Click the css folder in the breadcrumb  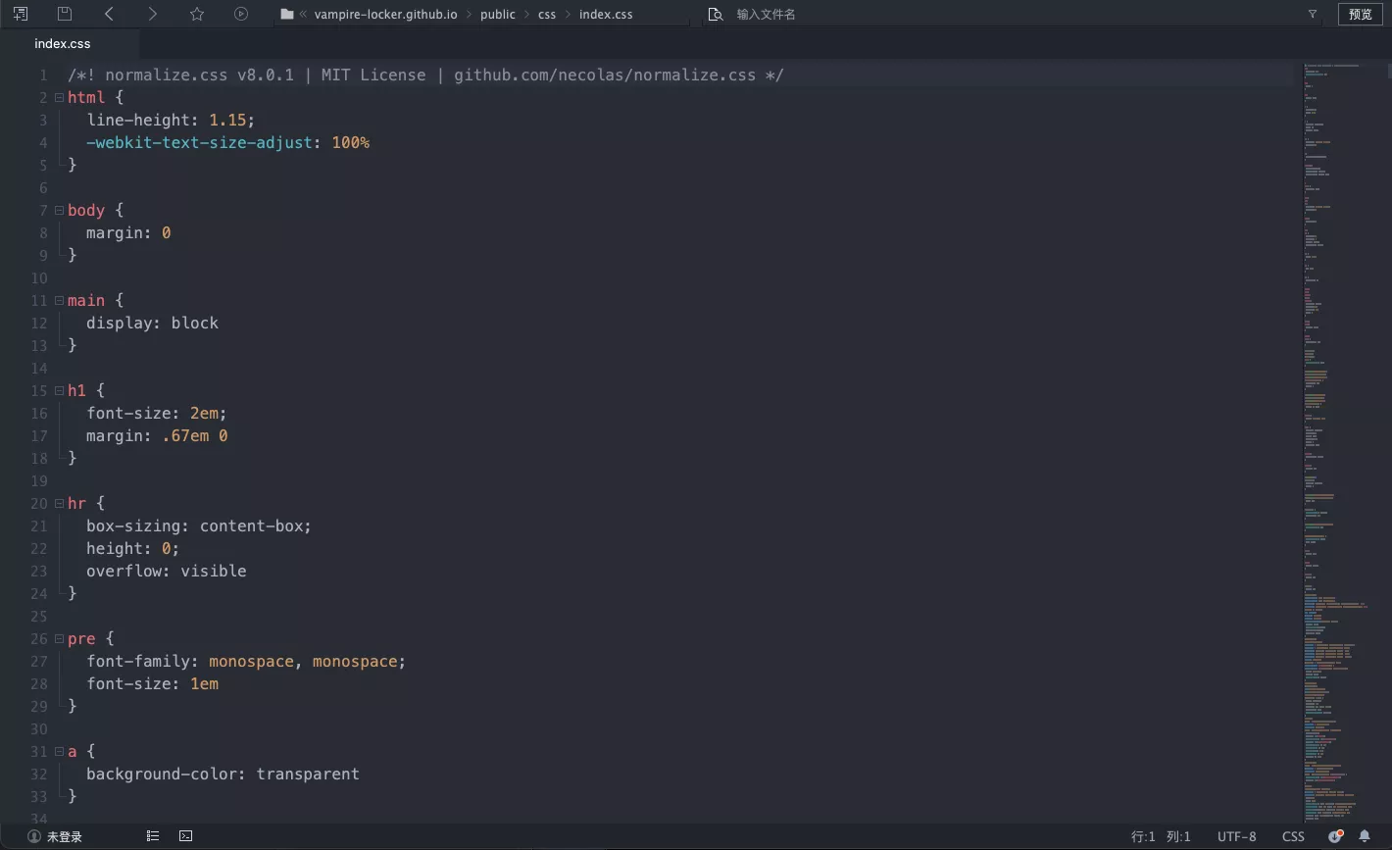tap(547, 15)
